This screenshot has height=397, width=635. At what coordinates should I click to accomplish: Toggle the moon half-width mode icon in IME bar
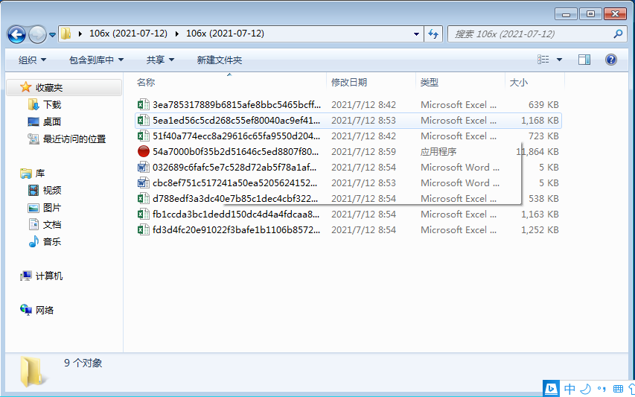click(586, 390)
